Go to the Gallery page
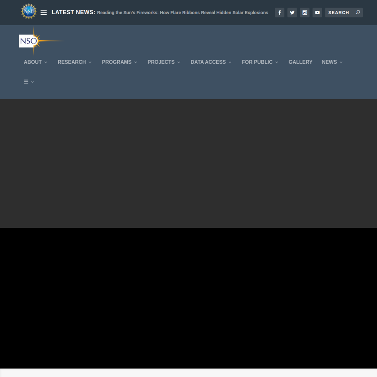Screen dimensions: 377x377 pos(300,62)
